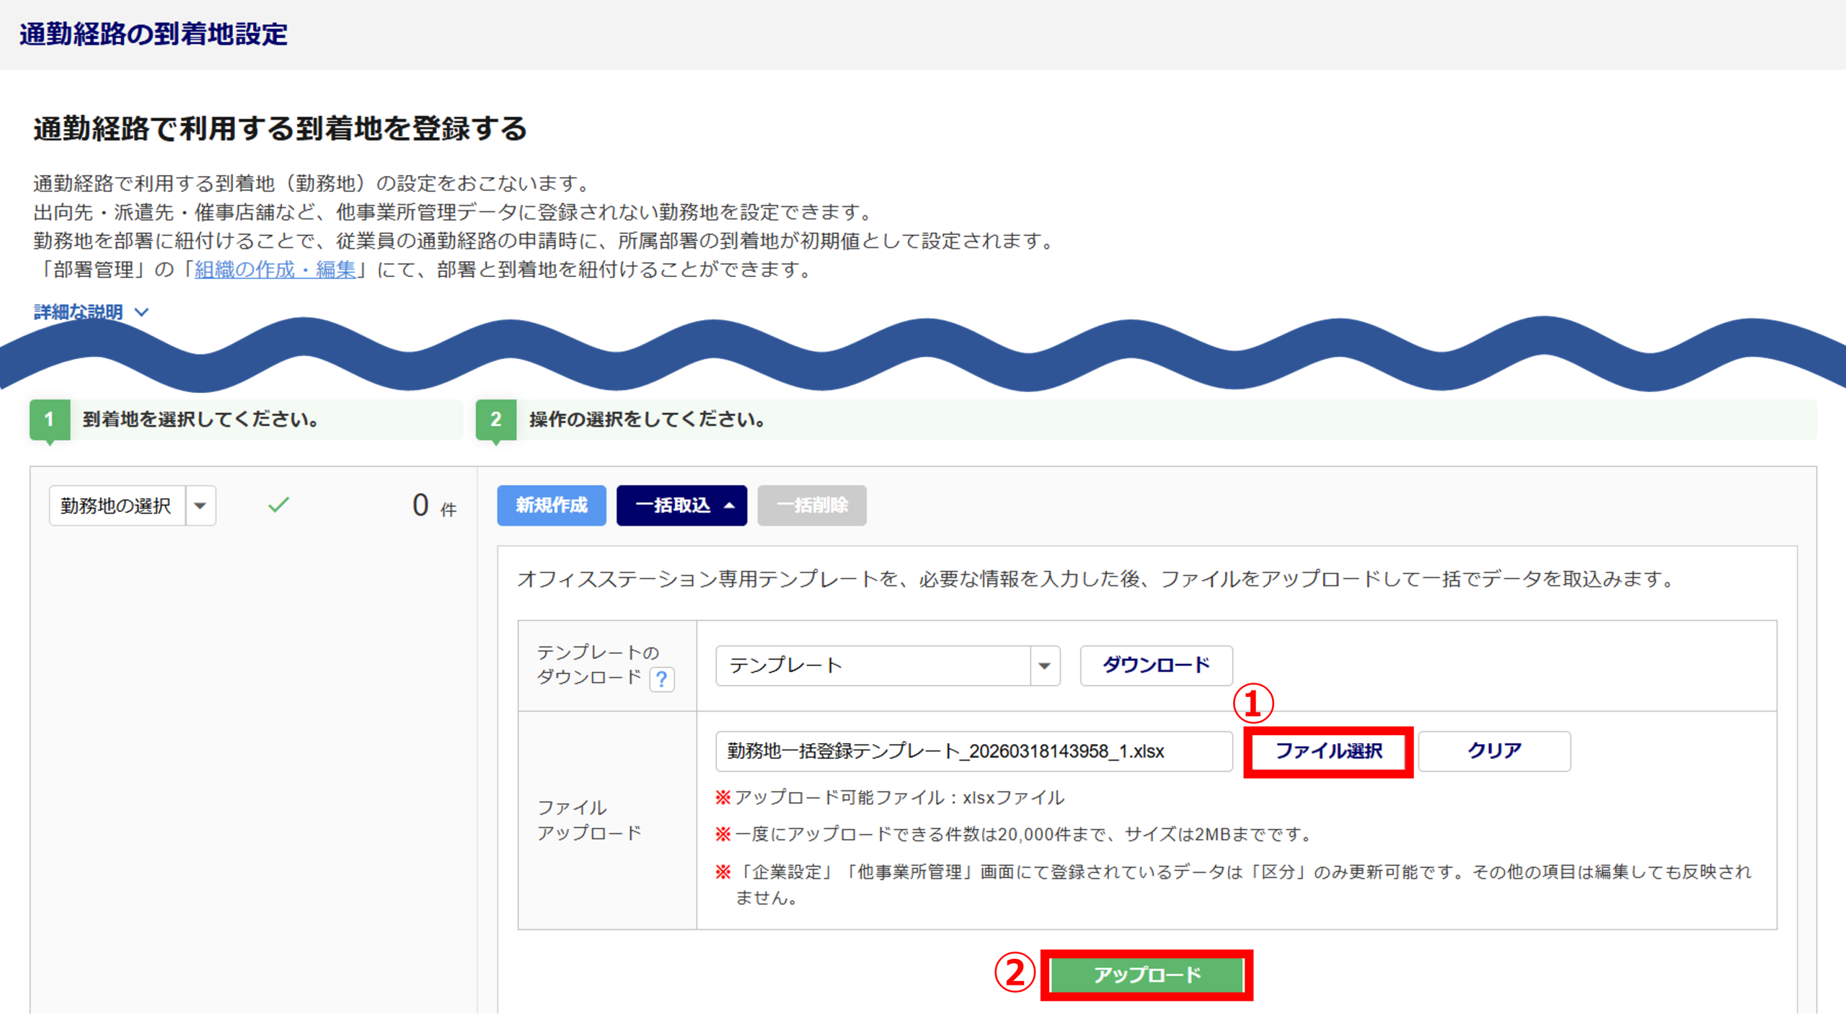
Task: Click the 0 件 count display
Action: click(433, 506)
